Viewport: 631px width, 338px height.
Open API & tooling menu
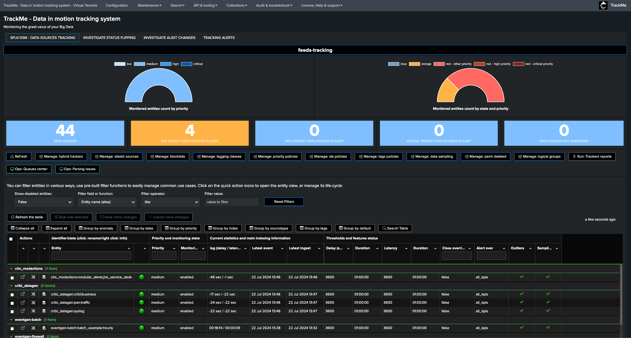(205, 5)
